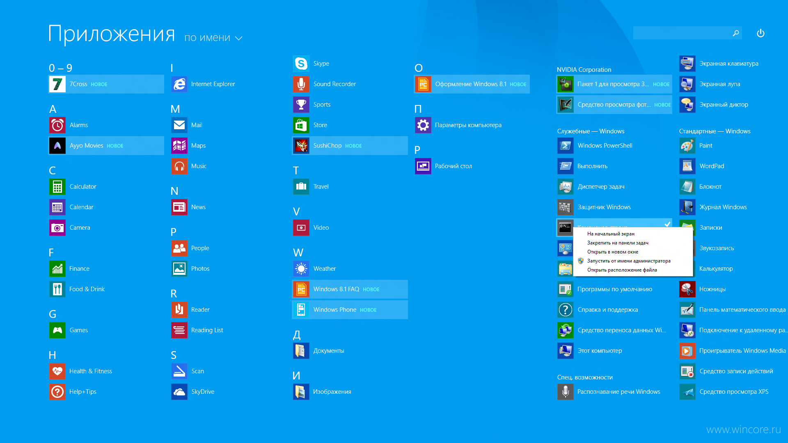Select 'Запустить от имени администратора' menu item
The image size is (788, 443).
[x=629, y=261]
